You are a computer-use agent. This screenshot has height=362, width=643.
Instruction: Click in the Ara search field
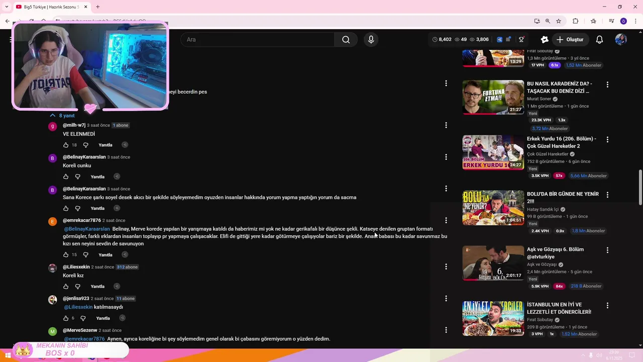click(x=257, y=40)
